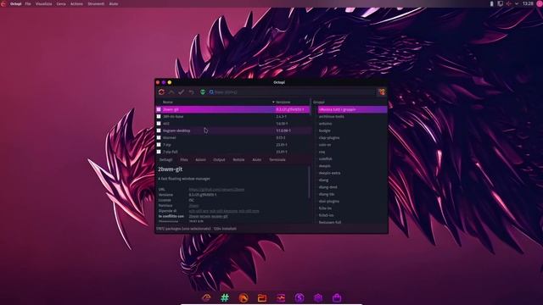Select the deepin-extra group

(x=329, y=173)
